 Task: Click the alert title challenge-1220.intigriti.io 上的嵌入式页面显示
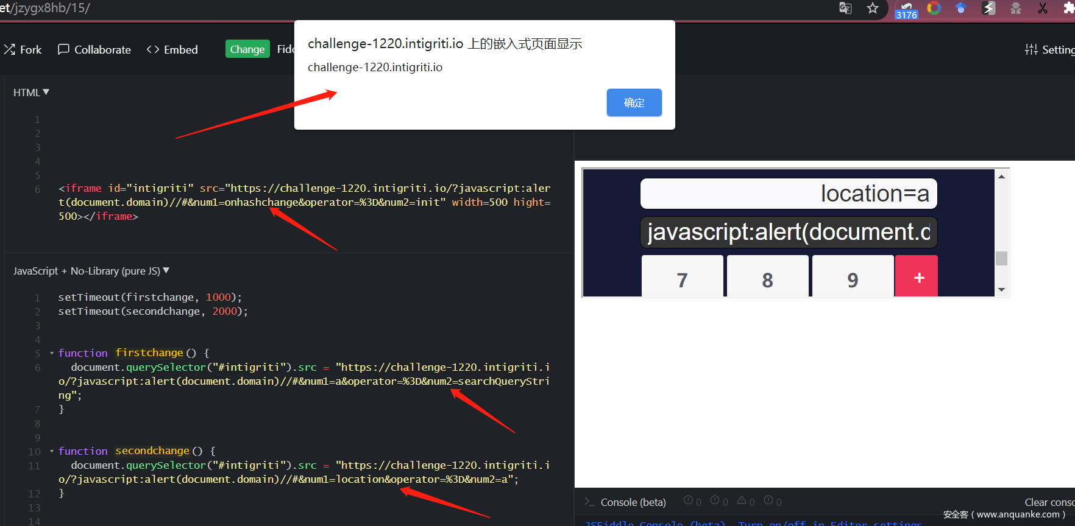tap(445, 44)
